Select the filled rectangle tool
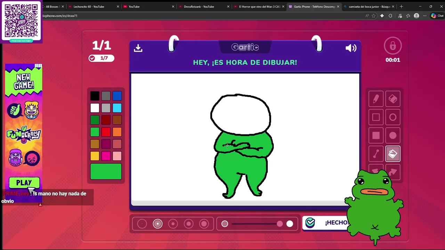This screenshot has height=250, width=445. (x=376, y=135)
